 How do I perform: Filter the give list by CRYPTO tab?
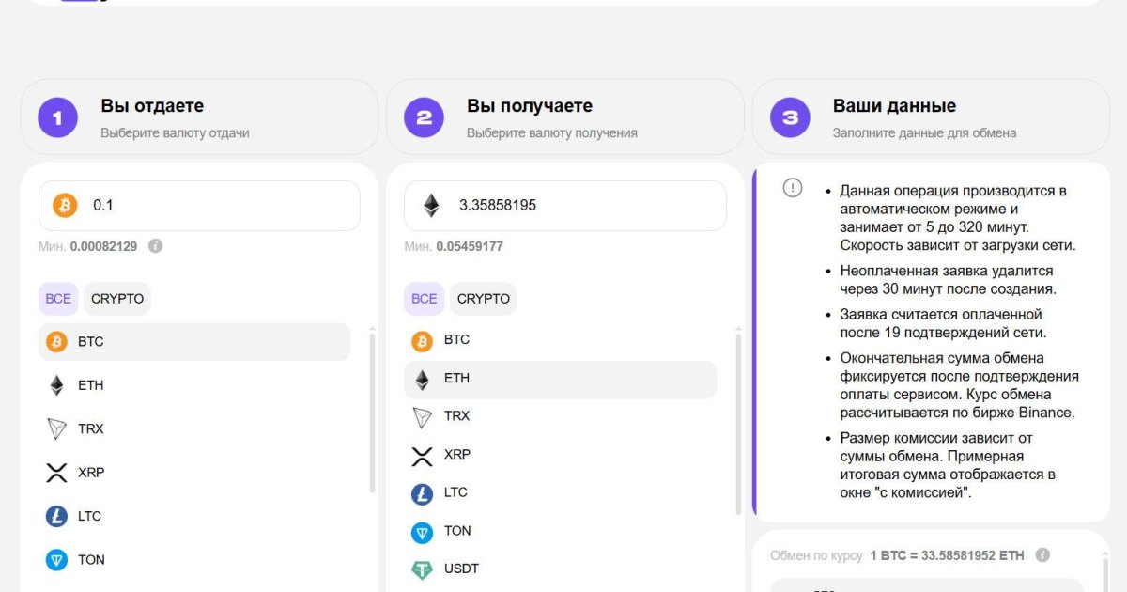[117, 299]
